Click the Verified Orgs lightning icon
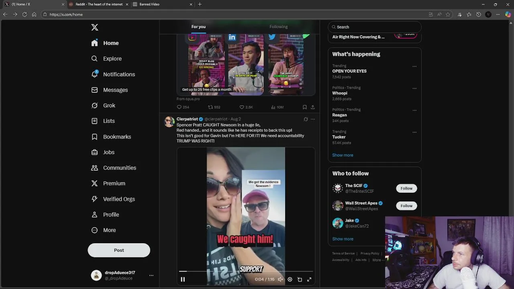The image size is (514, 289). 94,199
